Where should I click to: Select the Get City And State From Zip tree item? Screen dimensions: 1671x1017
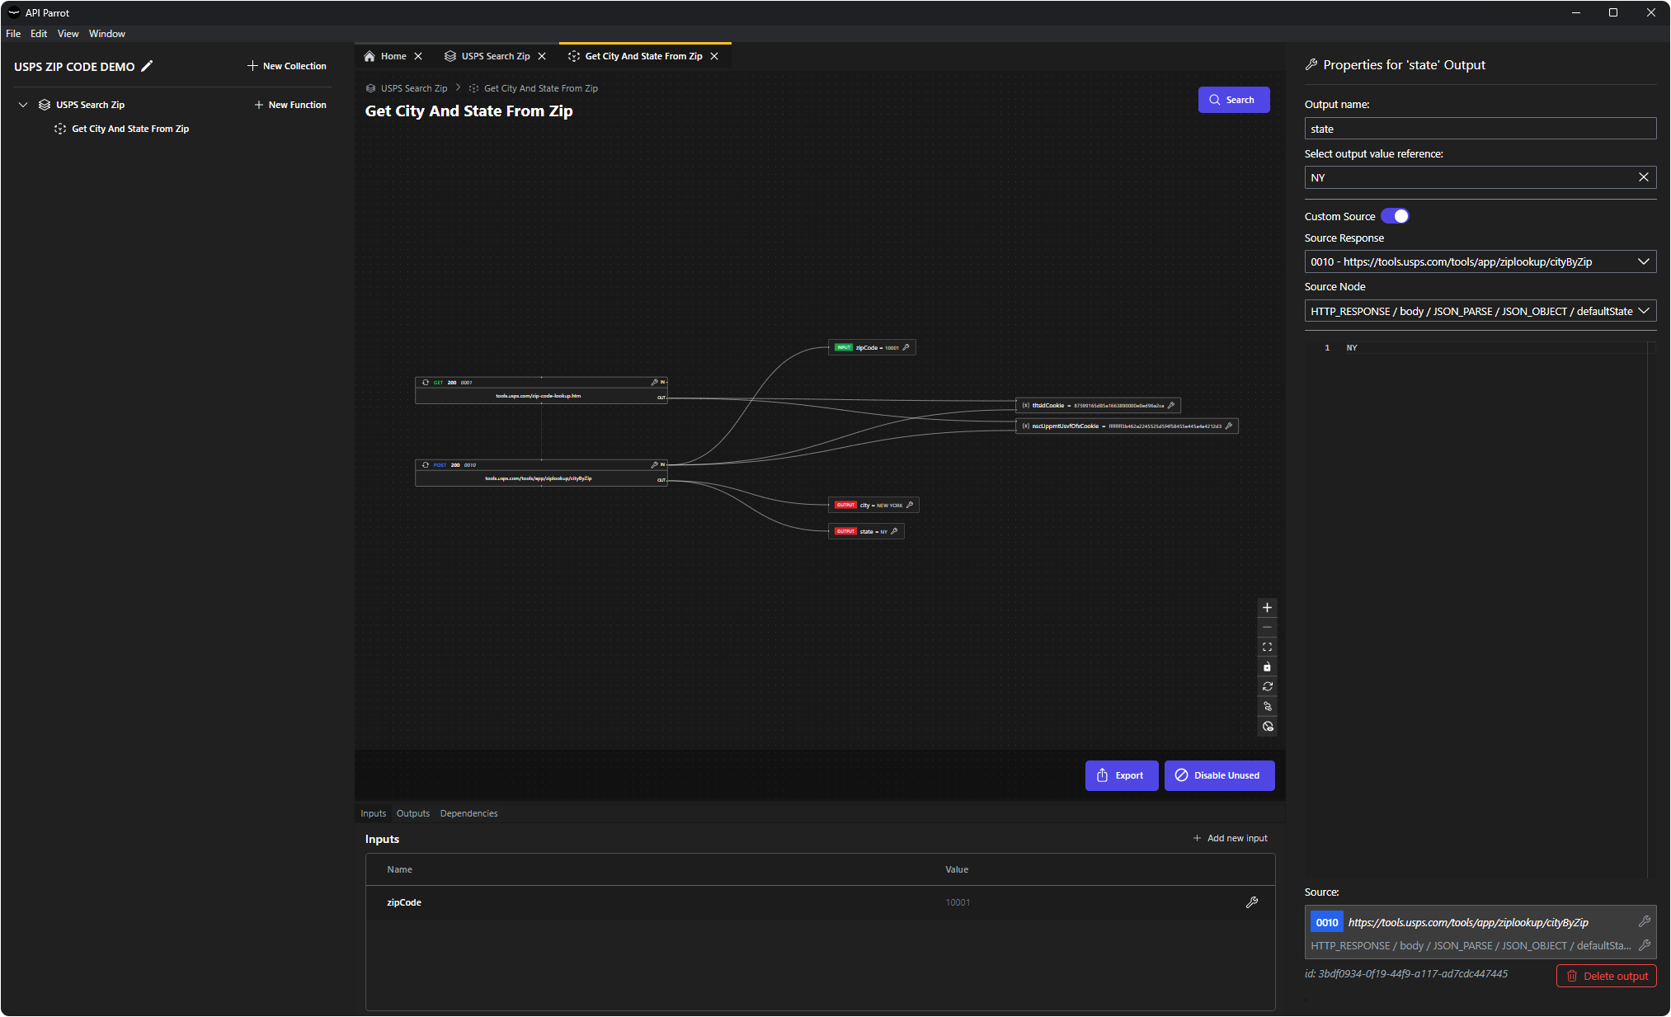pos(129,129)
